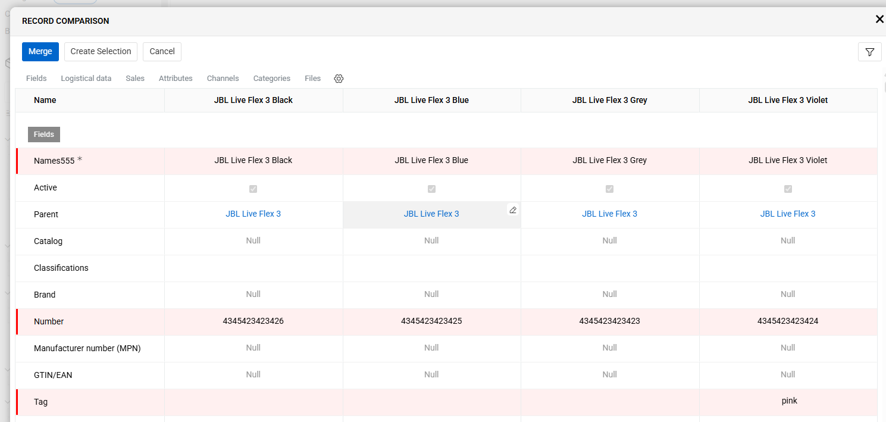
Task: Select the pink Tag cell for Violet
Action: 789,401
